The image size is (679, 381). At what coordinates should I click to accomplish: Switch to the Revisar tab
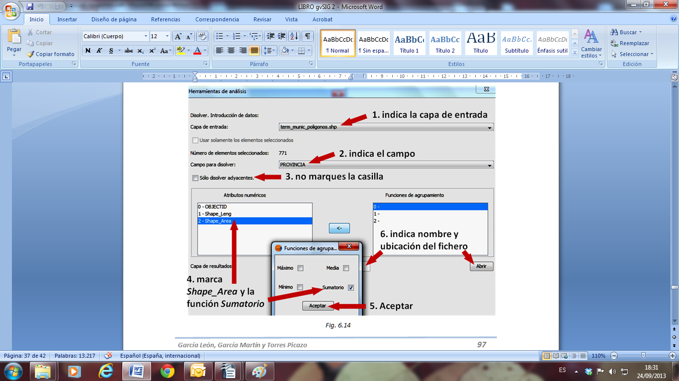[x=262, y=19]
